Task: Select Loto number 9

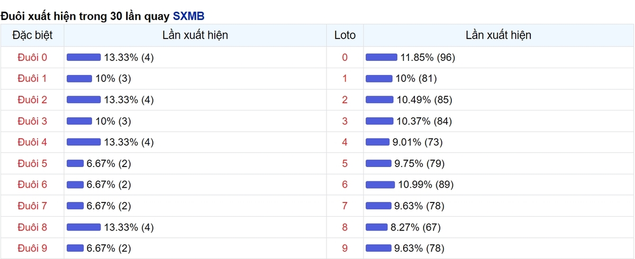Action: [x=345, y=248]
